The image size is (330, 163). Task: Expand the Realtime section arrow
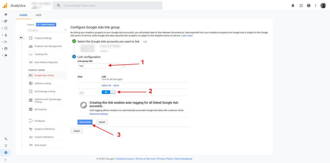click(x=2, y=28)
